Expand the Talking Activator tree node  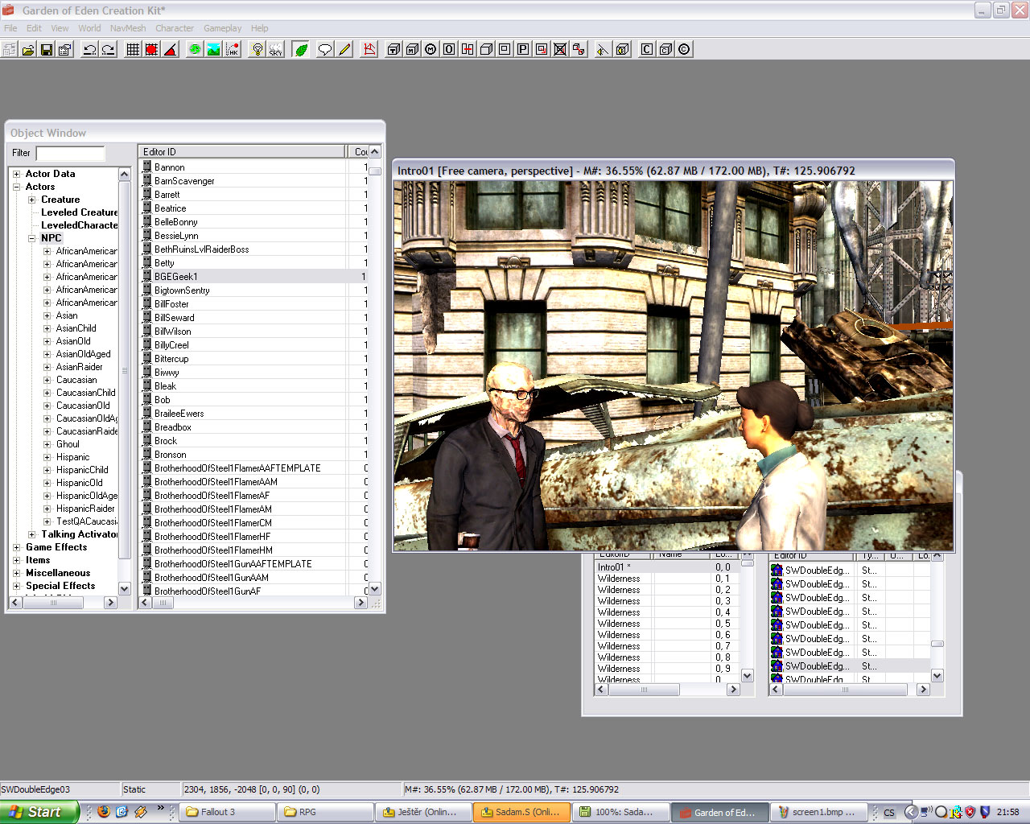click(x=31, y=534)
